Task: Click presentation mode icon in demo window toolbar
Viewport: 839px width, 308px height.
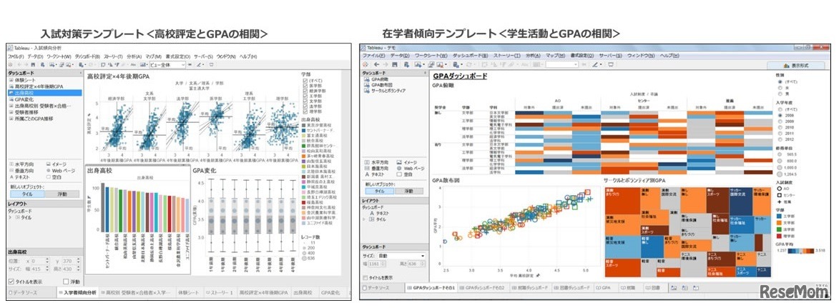Action: click(611, 65)
